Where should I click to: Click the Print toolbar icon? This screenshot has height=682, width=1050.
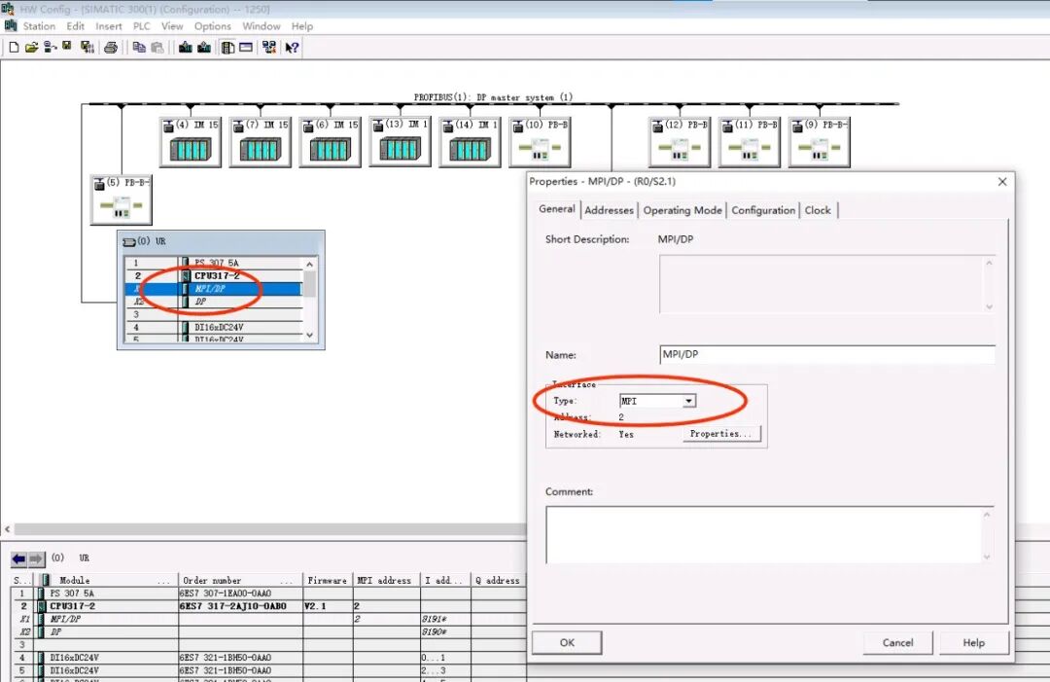111,48
